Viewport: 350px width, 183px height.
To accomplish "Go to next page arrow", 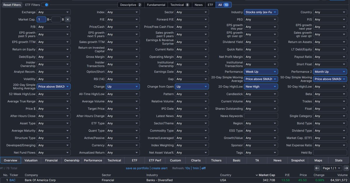I will coord(346,168).
